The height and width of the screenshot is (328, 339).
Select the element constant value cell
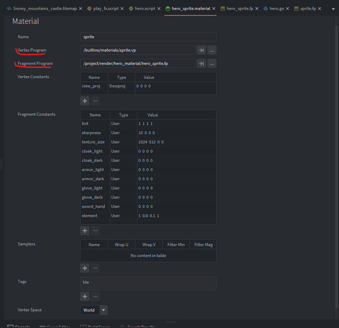point(176,216)
